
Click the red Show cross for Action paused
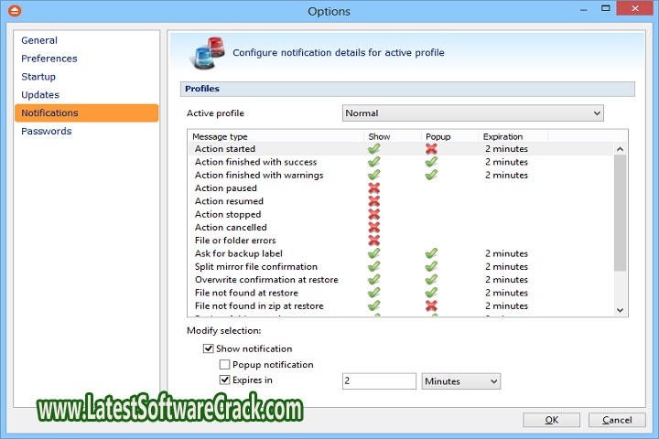(374, 187)
